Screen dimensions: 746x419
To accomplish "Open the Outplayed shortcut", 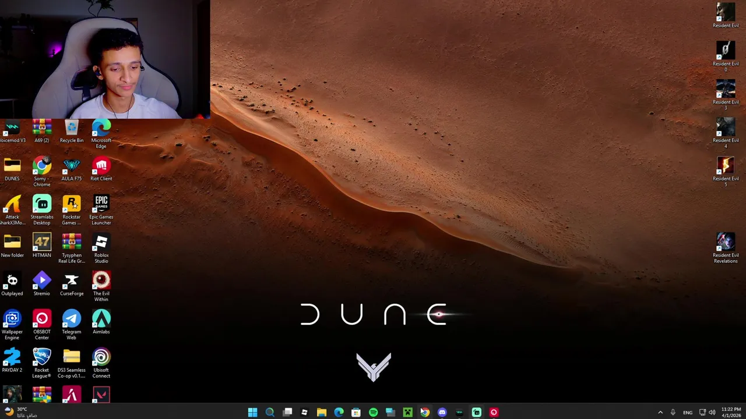I will 12,285.
